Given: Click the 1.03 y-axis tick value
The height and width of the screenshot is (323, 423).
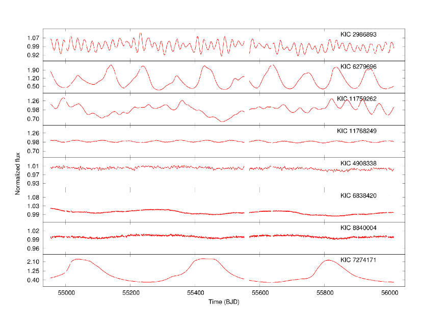Looking at the screenshot, I should (x=33, y=206).
